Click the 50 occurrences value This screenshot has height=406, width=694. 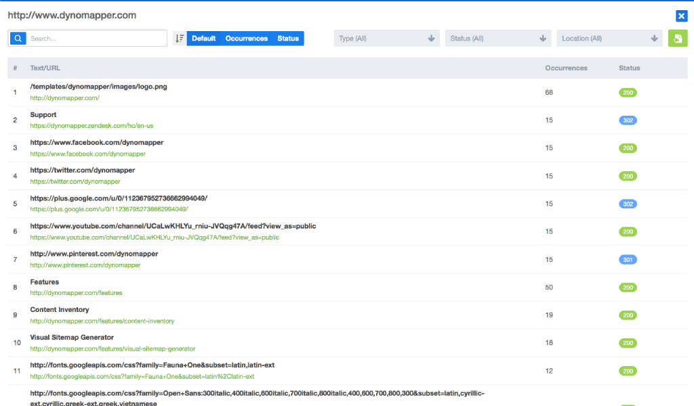(x=549, y=288)
